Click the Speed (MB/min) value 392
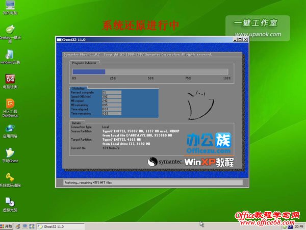Viewport: 306px width, 230px height. click(x=111, y=97)
